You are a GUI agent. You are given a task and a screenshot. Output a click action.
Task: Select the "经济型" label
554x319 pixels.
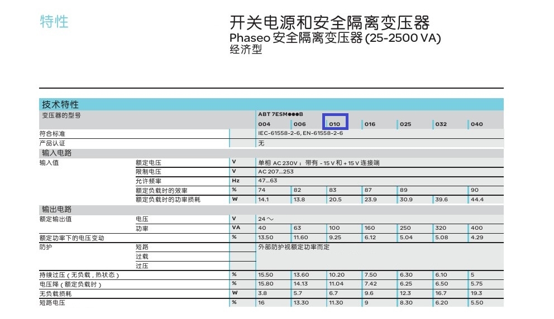pos(246,50)
